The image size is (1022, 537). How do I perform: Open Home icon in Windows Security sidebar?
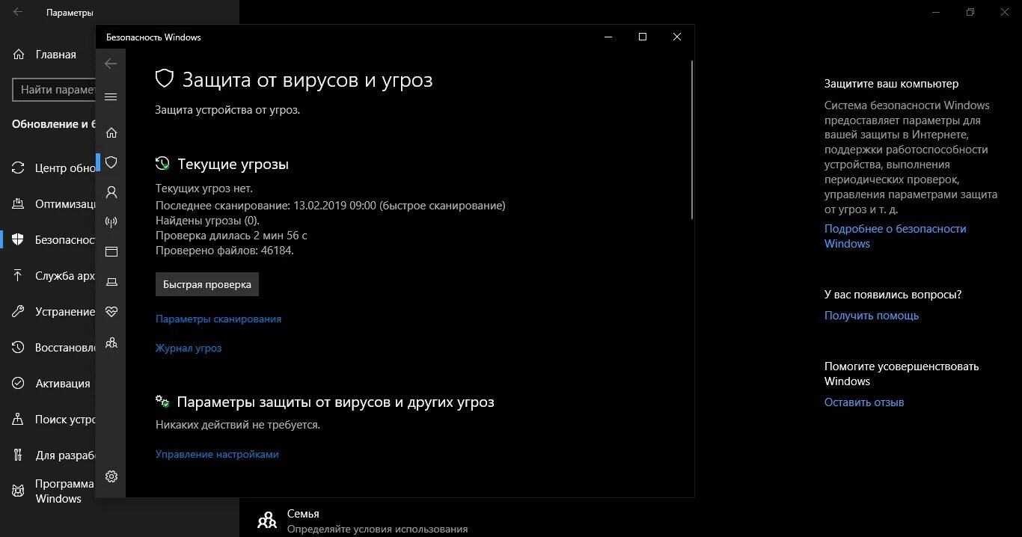click(111, 132)
